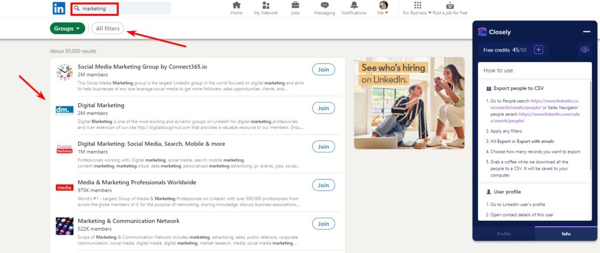Open Social Media Marketing Group by Connect365.io title
The width and height of the screenshot is (600, 253).
[142, 67]
